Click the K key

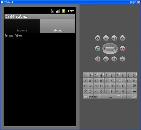click(x=124, y=86)
